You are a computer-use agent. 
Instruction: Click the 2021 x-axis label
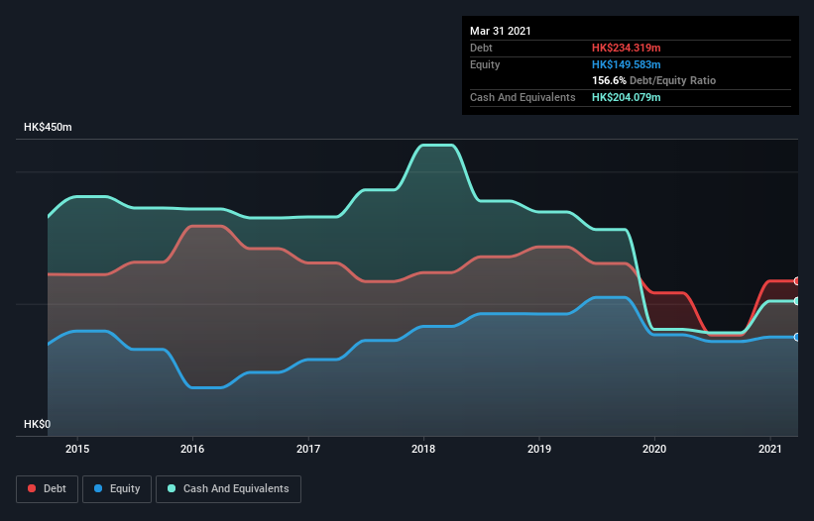pyautogui.click(x=769, y=449)
